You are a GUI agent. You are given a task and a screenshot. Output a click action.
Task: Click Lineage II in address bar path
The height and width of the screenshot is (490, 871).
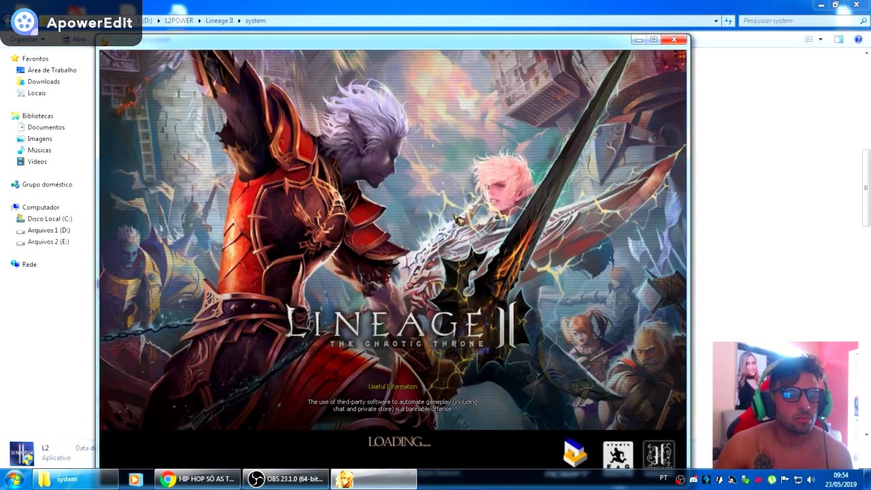point(219,20)
